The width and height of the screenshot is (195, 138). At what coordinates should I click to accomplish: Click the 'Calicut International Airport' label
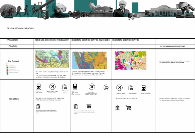(x=91, y=93)
